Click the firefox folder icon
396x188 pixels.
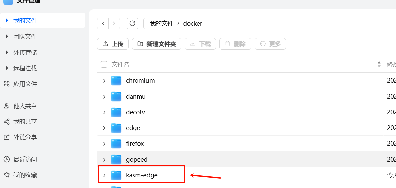[x=116, y=144]
